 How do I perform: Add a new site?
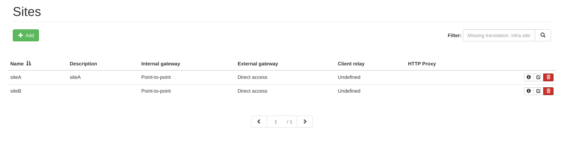click(26, 35)
